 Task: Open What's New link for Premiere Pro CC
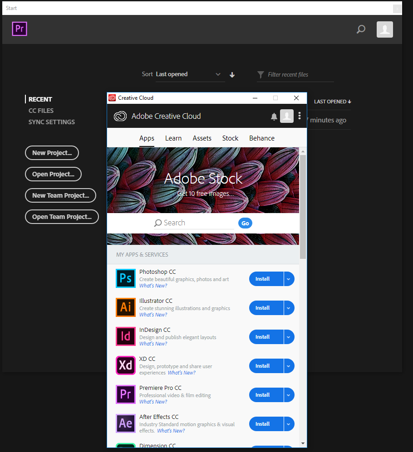[x=153, y=402]
